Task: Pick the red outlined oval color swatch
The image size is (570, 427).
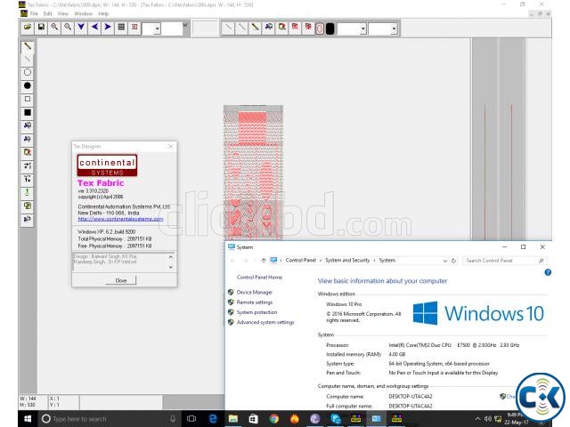Action: [x=320, y=28]
